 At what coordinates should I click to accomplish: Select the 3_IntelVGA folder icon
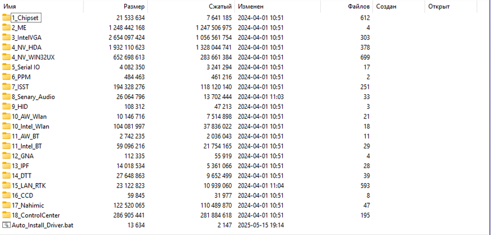(x=6, y=37)
